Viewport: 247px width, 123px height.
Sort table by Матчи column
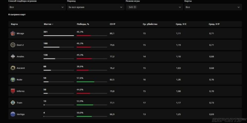click(49, 24)
